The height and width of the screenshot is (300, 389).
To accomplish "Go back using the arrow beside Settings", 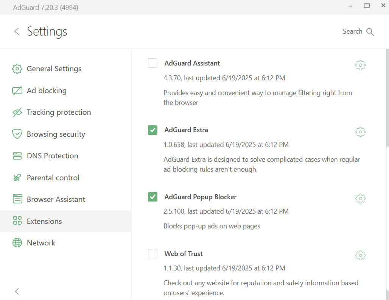I will (x=17, y=31).
